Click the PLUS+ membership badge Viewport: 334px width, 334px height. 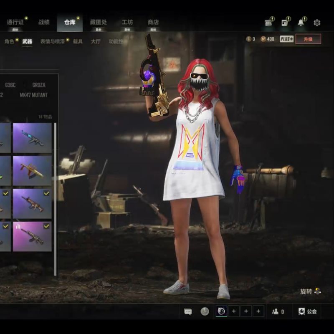click(286, 39)
